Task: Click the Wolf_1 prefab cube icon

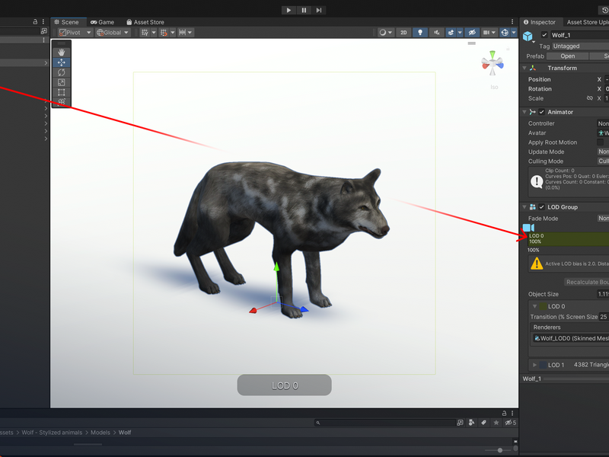Action: click(x=528, y=36)
